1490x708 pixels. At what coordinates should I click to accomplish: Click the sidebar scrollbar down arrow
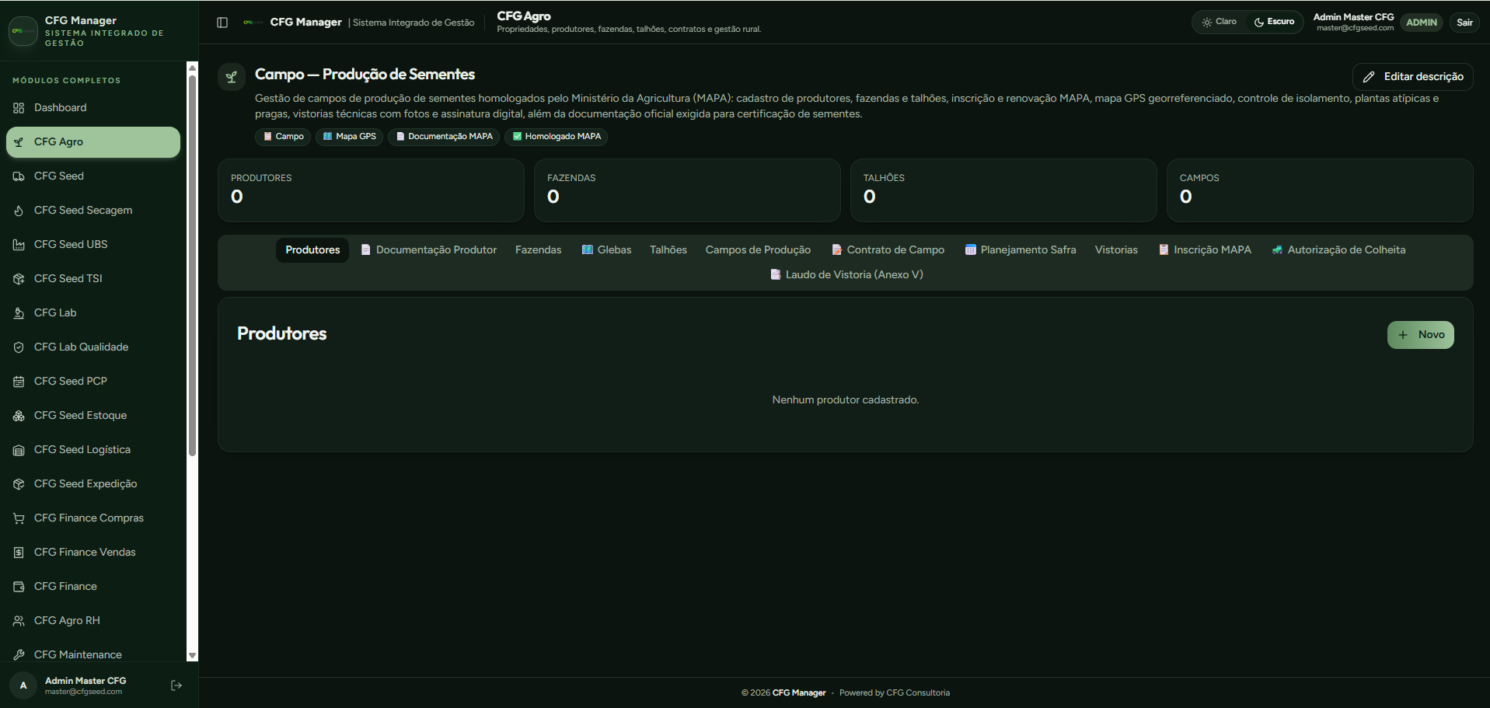(193, 656)
